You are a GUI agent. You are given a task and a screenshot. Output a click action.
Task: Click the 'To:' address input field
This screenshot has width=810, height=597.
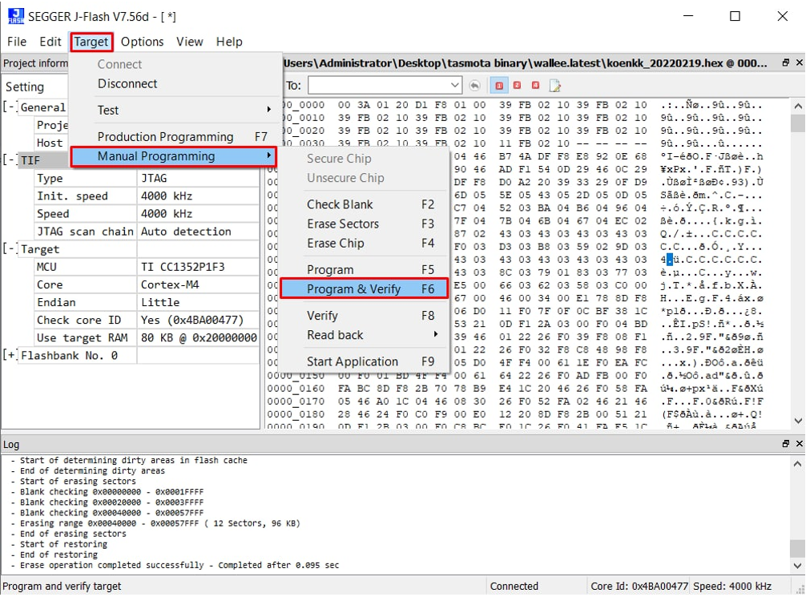[378, 85]
